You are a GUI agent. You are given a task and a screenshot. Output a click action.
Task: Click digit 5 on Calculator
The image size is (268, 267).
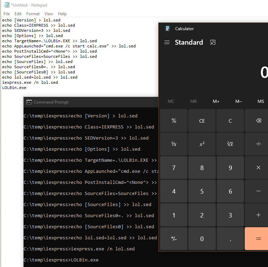click(x=202, y=191)
